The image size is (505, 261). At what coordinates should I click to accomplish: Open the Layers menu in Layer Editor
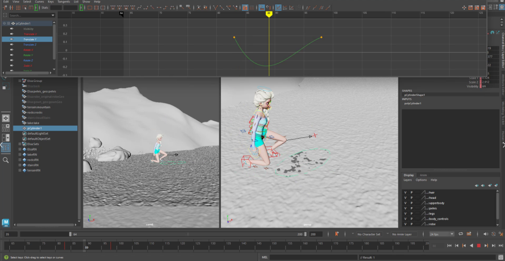tap(408, 180)
